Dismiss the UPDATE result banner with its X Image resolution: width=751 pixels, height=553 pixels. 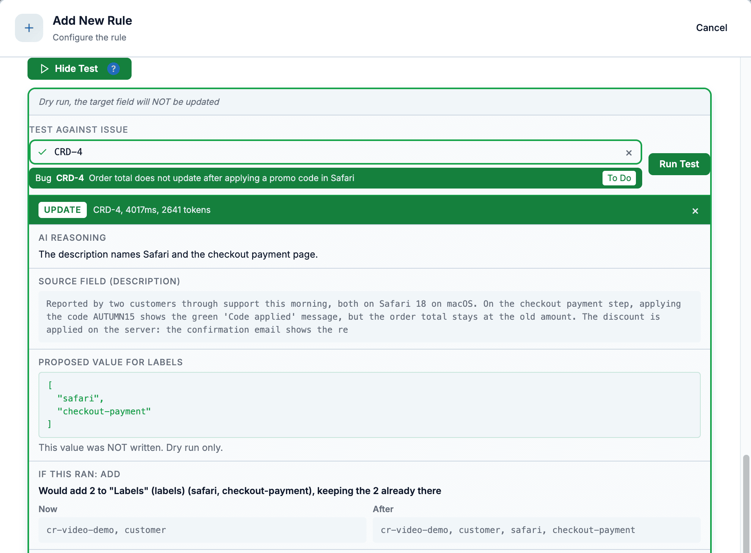[x=695, y=211]
